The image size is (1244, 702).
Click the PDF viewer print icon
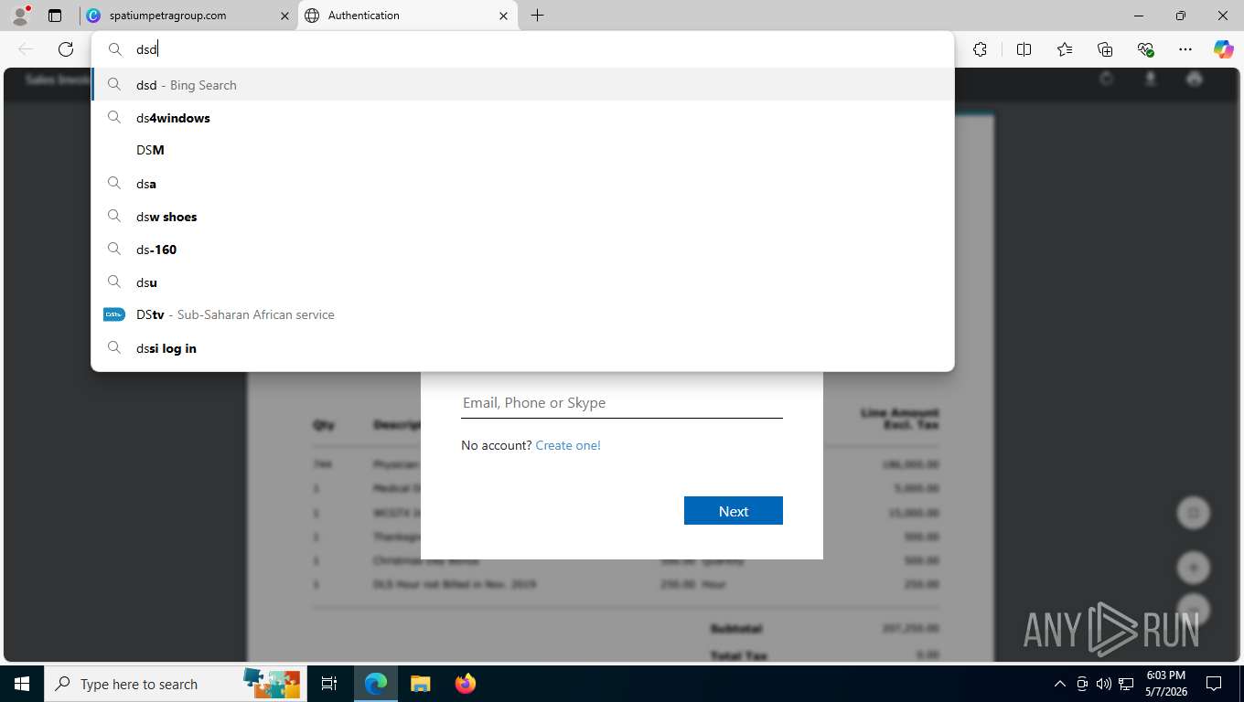(x=1194, y=80)
